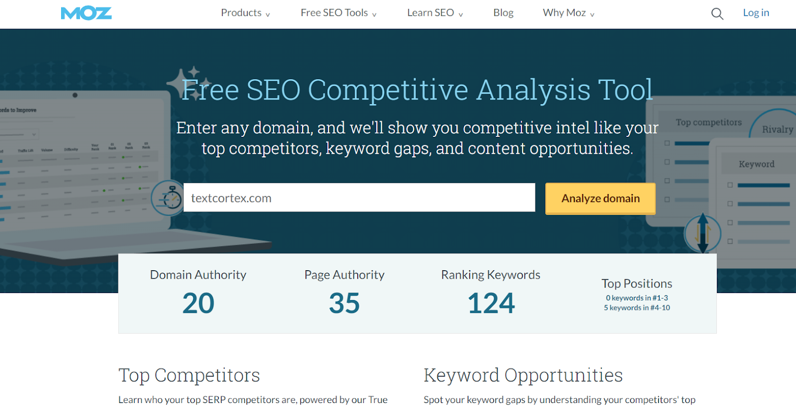
Task: Select the Ranking Keywords value 124
Action: pyautogui.click(x=491, y=303)
